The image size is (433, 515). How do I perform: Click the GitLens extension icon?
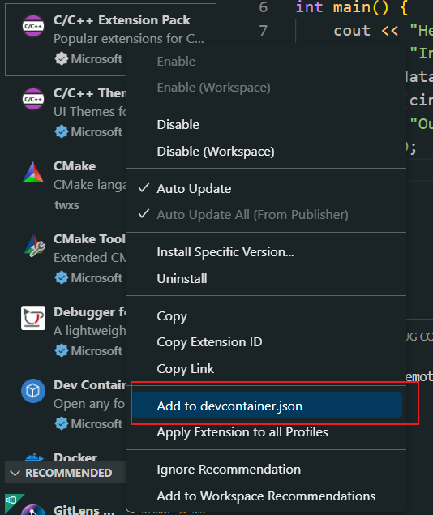click(x=33, y=510)
